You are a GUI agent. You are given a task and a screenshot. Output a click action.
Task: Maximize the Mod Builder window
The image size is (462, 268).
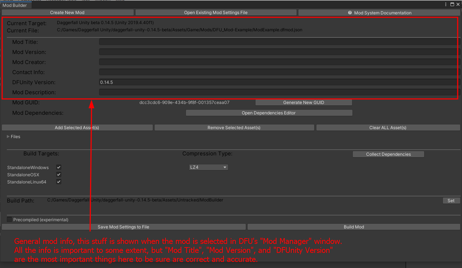[452, 4]
